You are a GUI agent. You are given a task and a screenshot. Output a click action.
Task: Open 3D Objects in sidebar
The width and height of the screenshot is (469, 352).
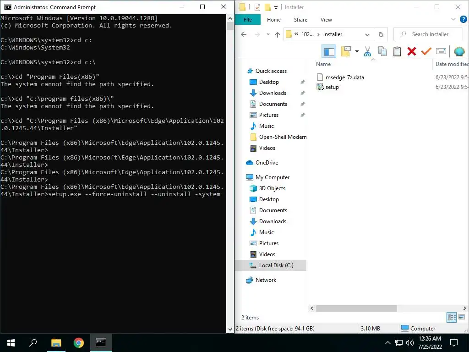point(272,188)
